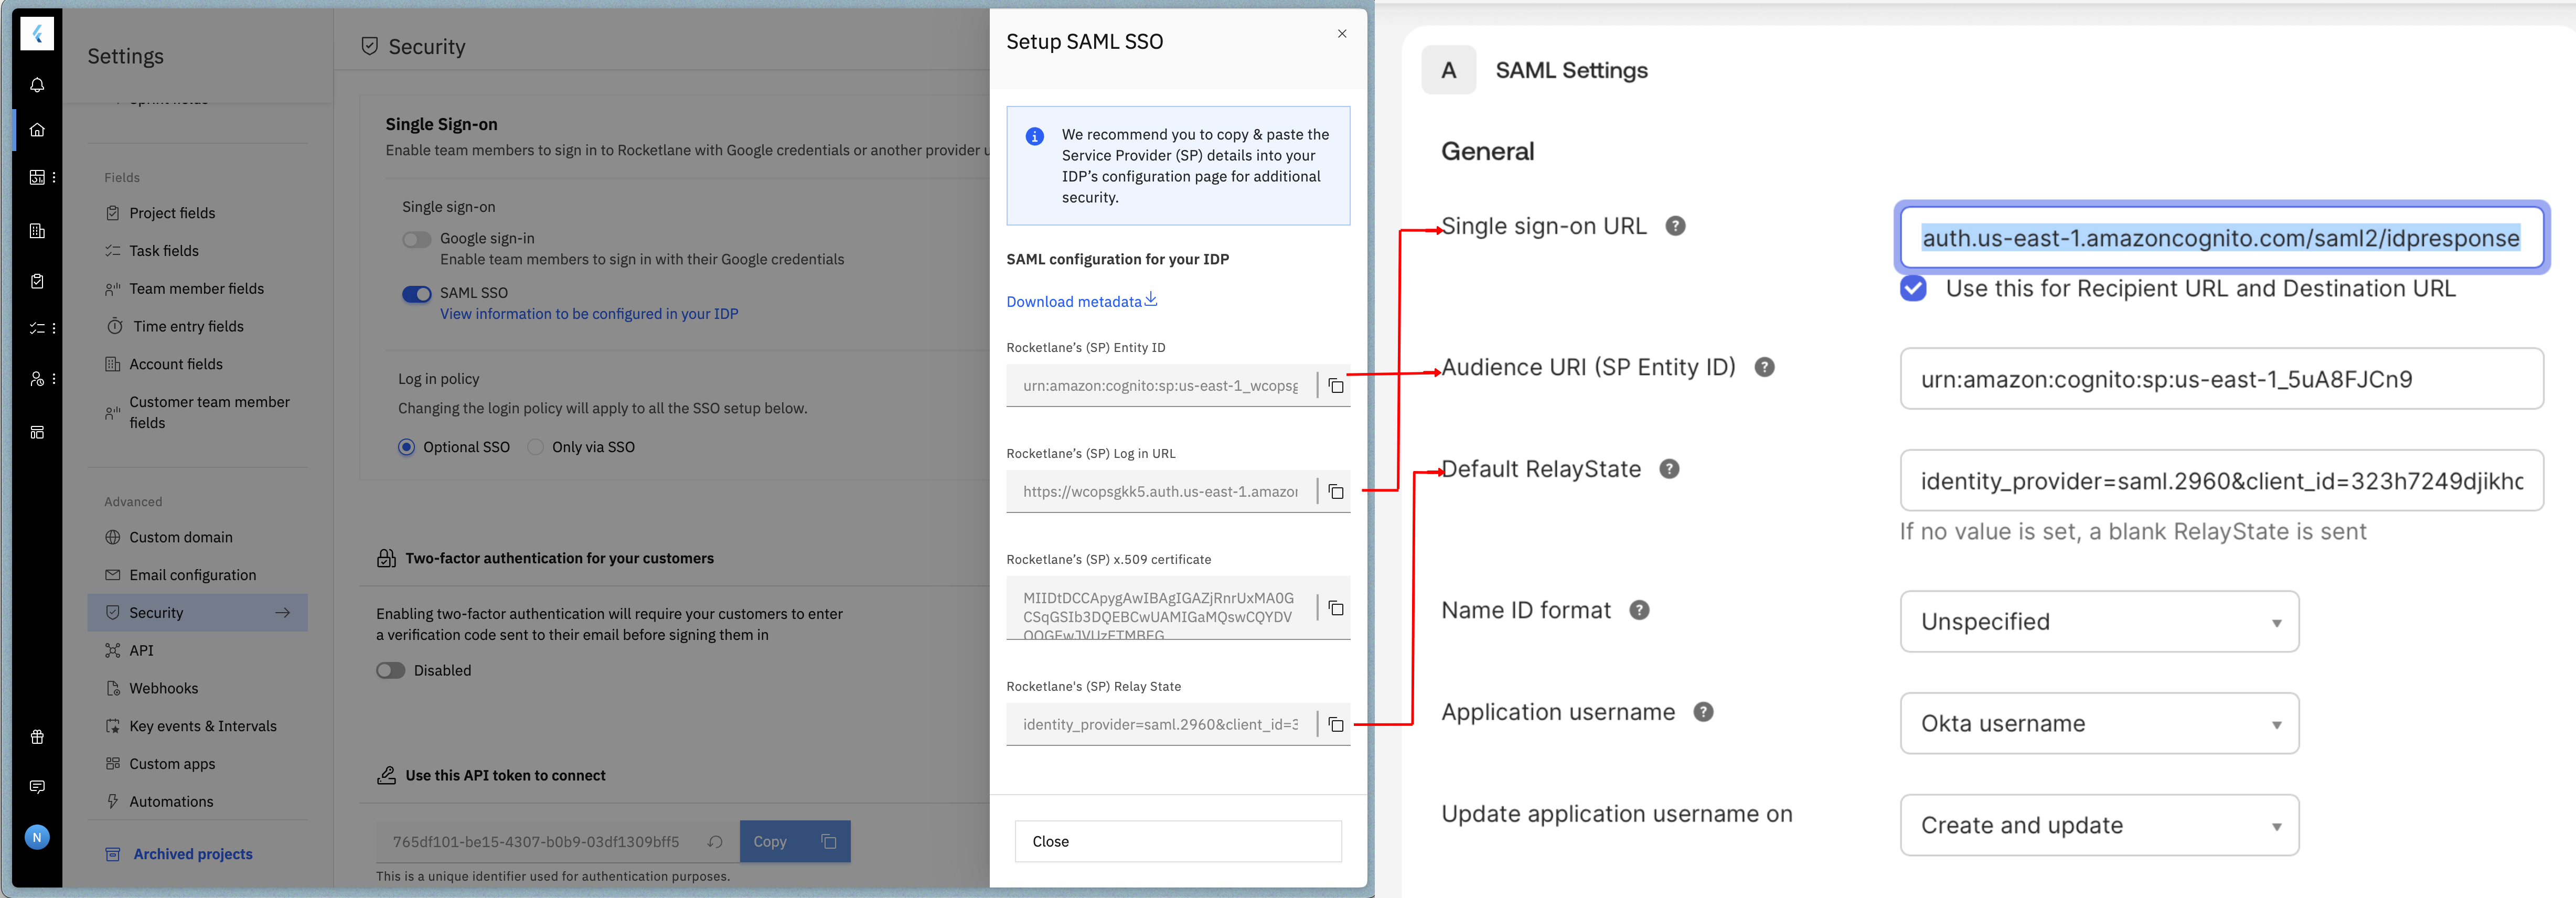Screen dimensions: 2576x898
Task: Open the Name ID format dropdown
Action: [x=2098, y=621]
